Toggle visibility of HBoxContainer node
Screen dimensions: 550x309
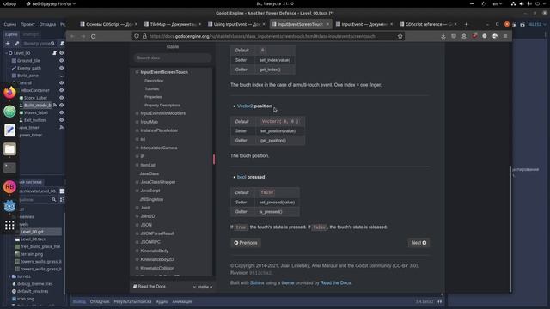(61, 90)
